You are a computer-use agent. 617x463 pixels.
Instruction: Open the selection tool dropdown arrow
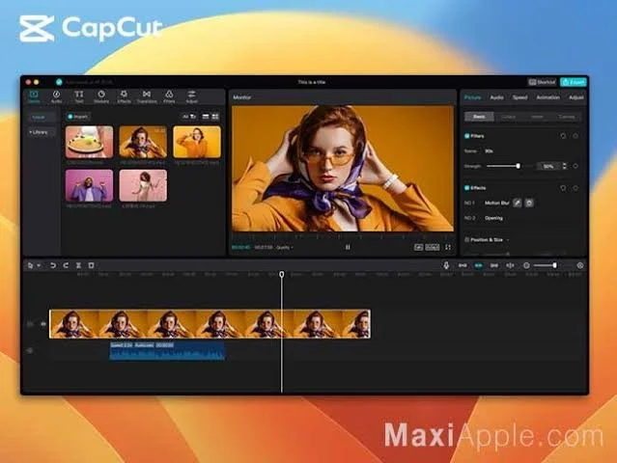[39, 265]
